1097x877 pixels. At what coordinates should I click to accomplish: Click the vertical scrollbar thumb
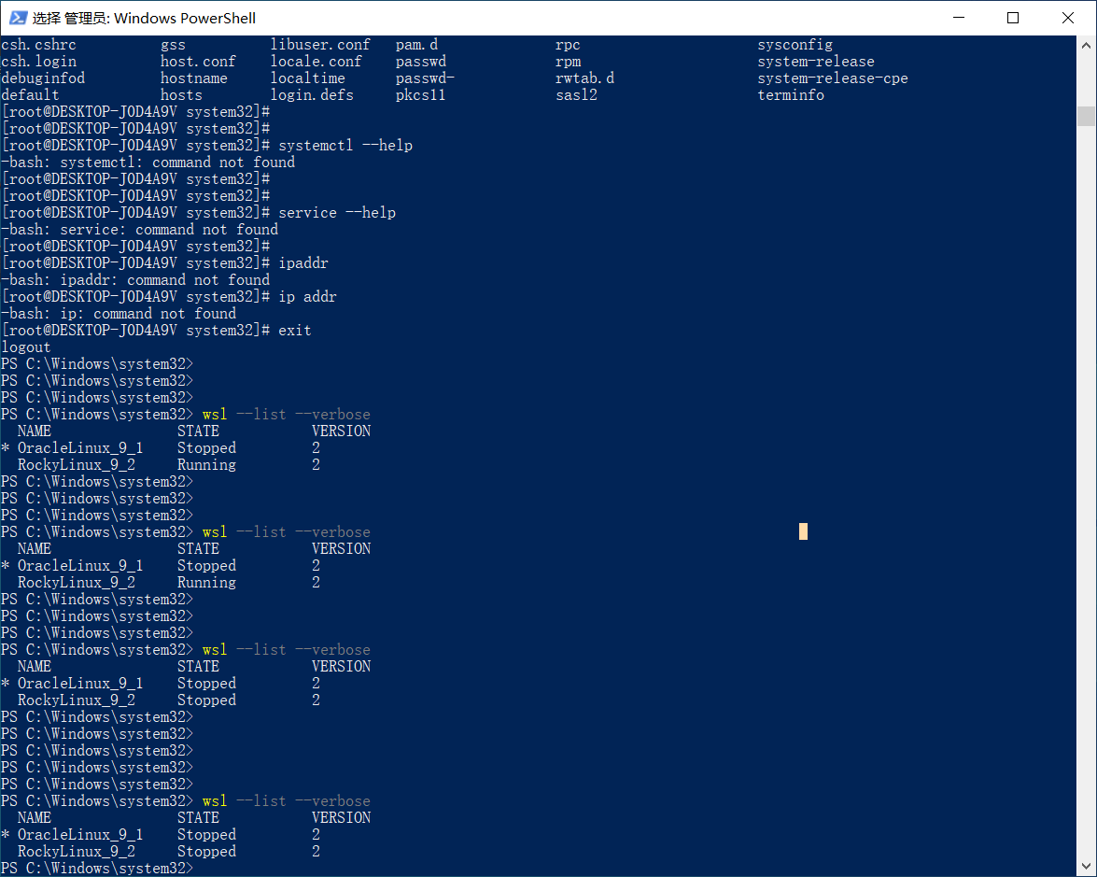(1086, 115)
